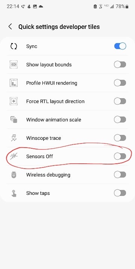Toggle Show layout bounds on

click(120, 64)
